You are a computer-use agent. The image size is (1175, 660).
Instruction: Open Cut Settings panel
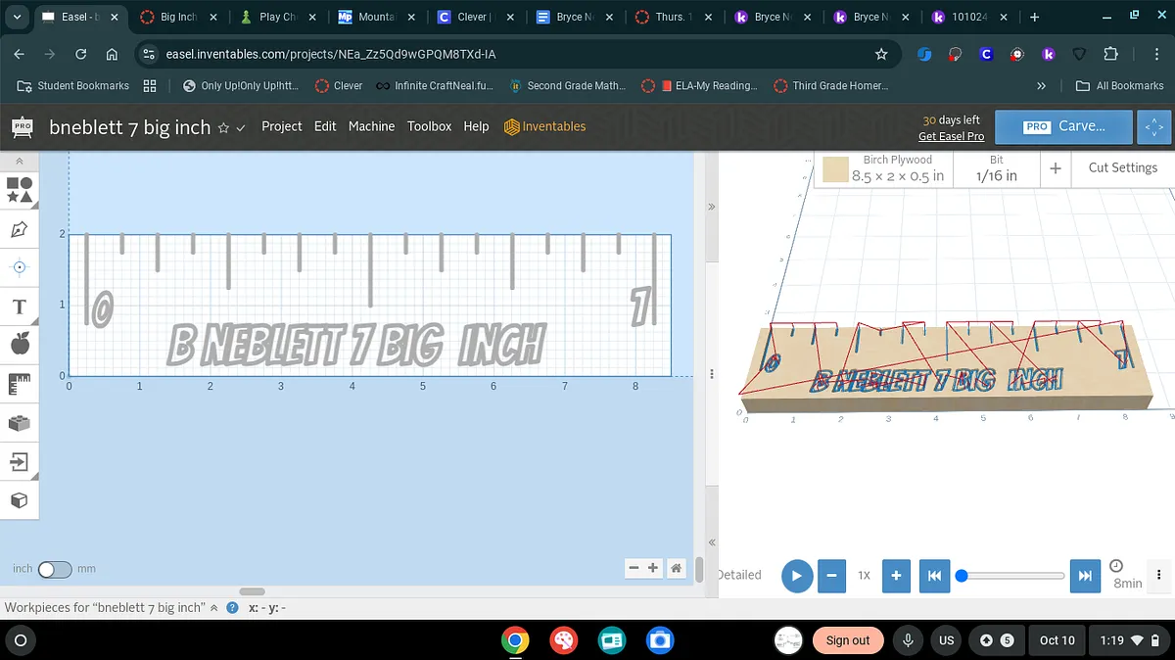coord(1122,167)
